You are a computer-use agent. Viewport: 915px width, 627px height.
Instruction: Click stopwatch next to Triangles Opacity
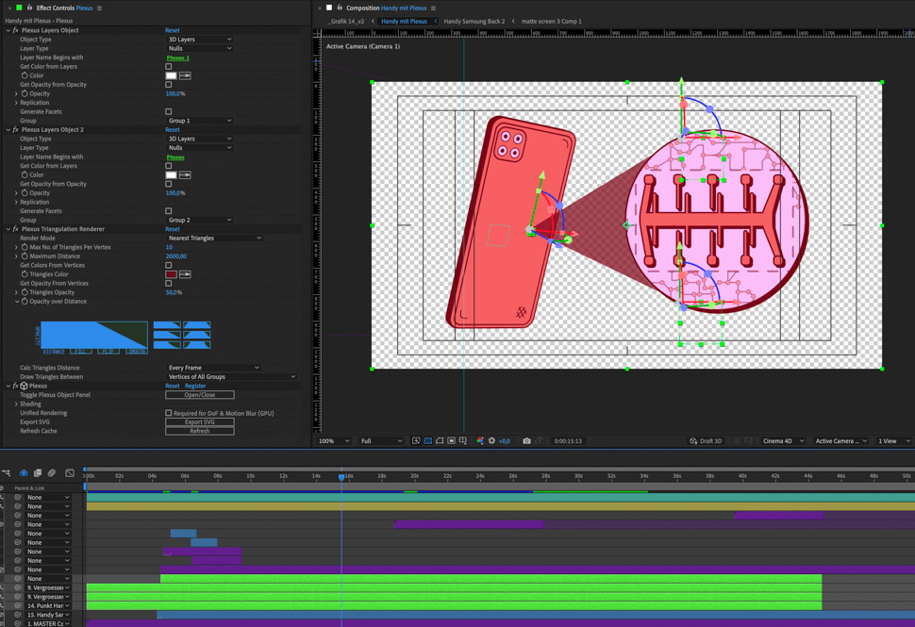click(25, 292)
